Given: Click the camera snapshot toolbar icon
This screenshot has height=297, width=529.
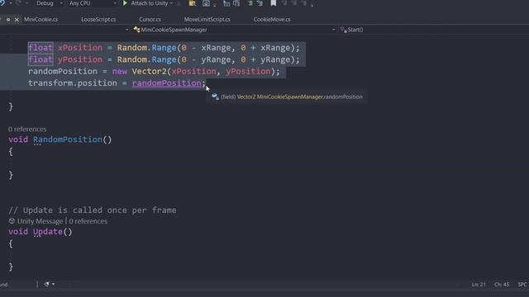Looking at the screenshot, I should (x=206, y=3).
